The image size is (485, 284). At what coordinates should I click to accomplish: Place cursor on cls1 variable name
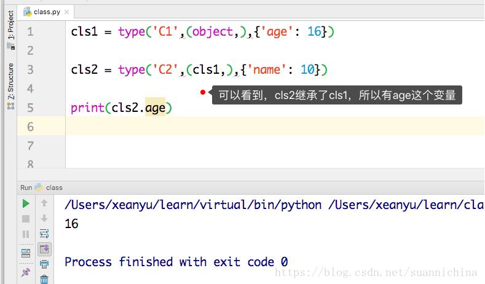point(84,31)
